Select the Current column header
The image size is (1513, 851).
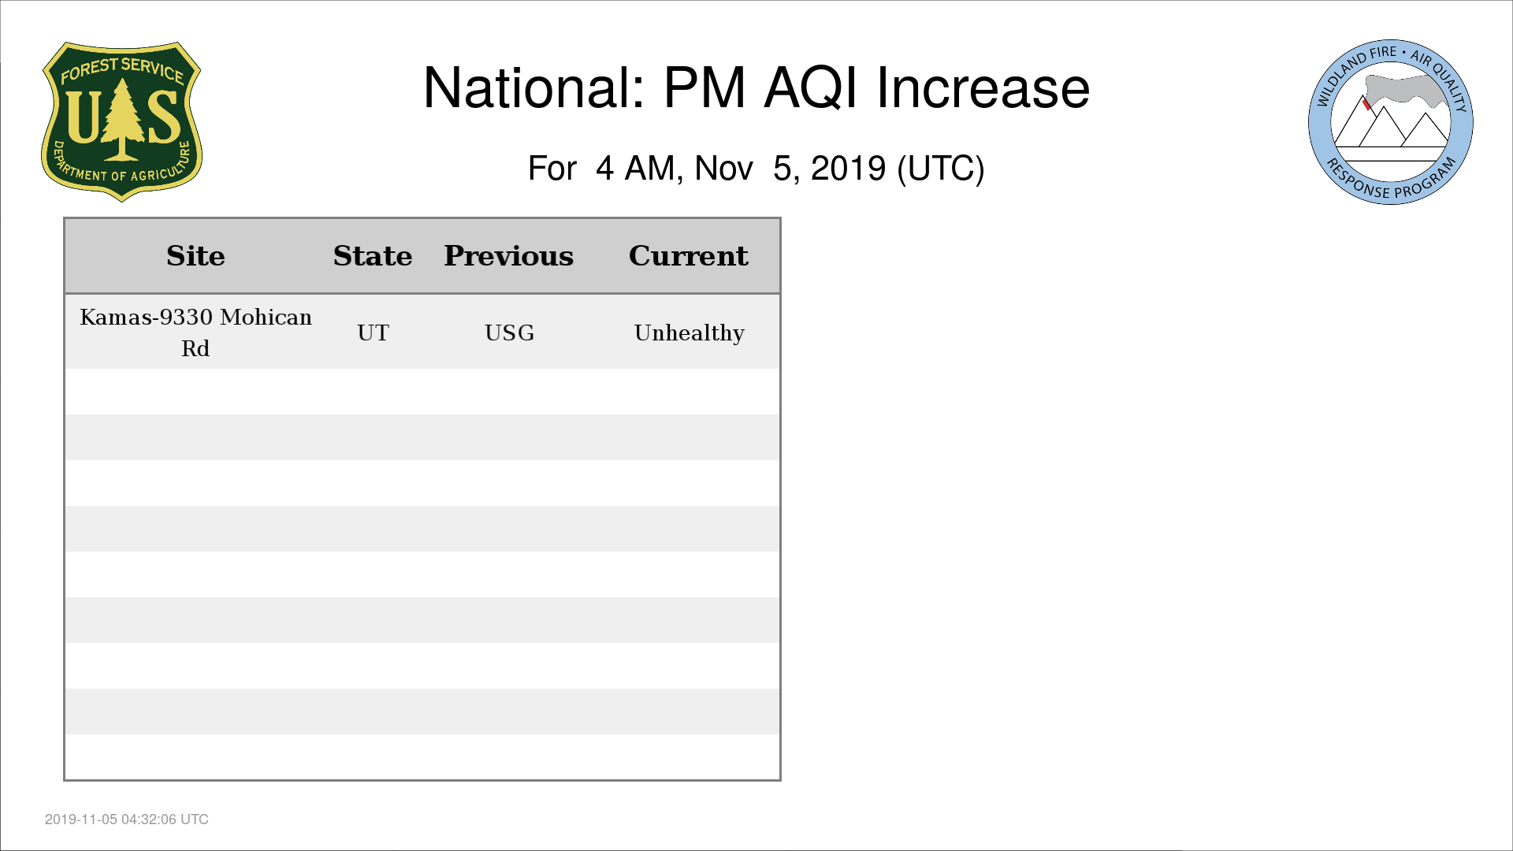689,256
